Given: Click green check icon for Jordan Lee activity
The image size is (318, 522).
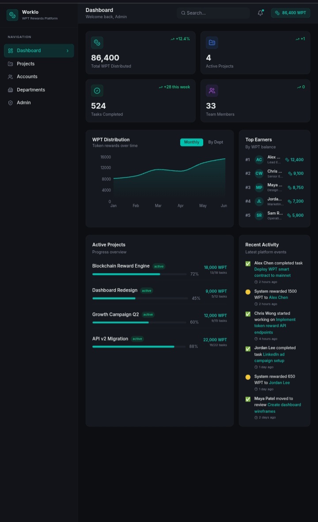Looking at the screenshot, I should click(248, 349).
